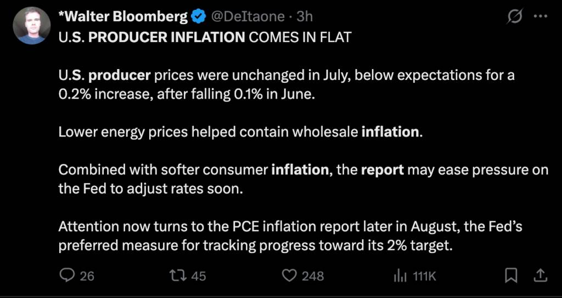
Task: Click the blue verified badge
Action: pyautogui.click(x=198, y=17)
